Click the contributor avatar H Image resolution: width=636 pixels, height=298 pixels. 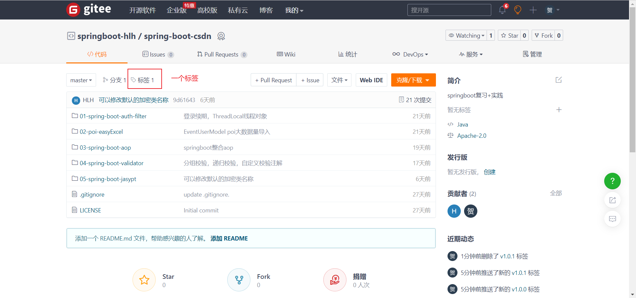coord(454,211)
